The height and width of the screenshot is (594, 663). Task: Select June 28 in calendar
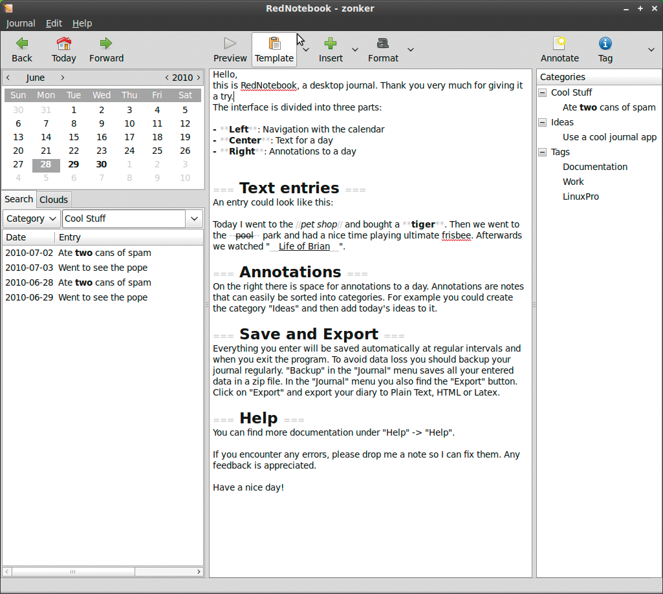click(x=46, y=164)
